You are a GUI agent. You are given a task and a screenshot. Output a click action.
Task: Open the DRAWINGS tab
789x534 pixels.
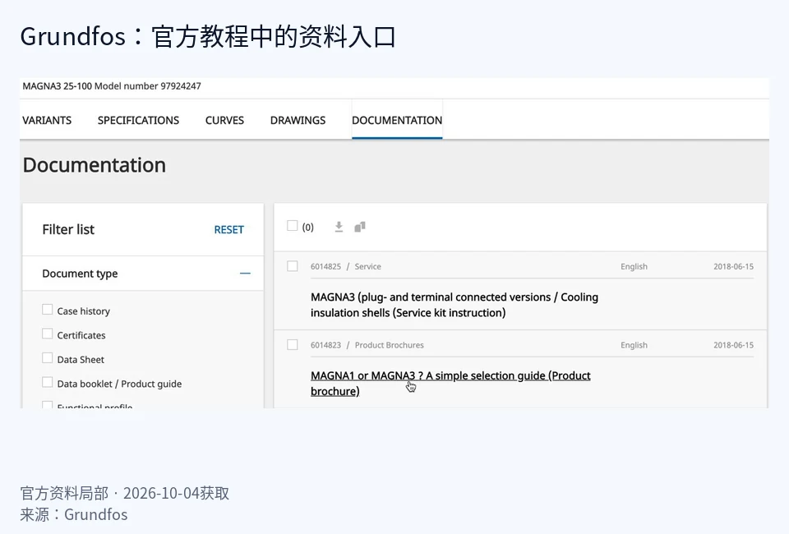298,120
